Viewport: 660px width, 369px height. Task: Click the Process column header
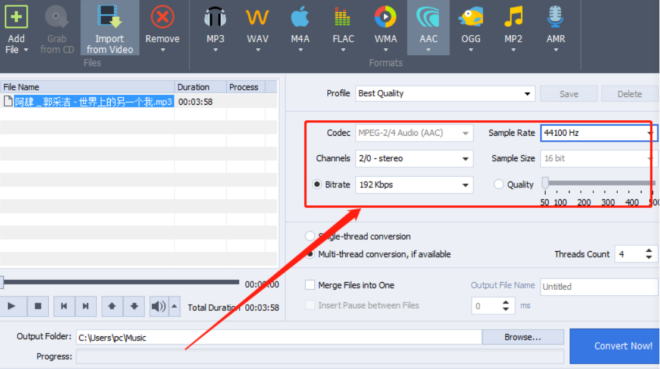tap(246, 87)
